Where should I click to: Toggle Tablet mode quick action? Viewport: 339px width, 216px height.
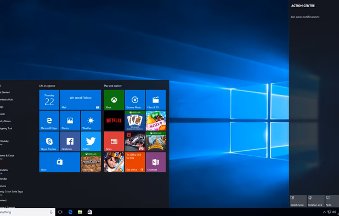[x=298, y=201]
